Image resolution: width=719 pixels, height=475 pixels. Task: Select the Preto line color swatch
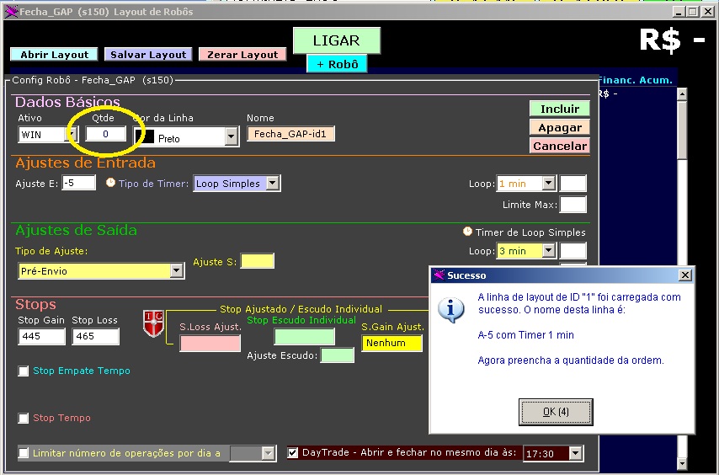point(144,136)
